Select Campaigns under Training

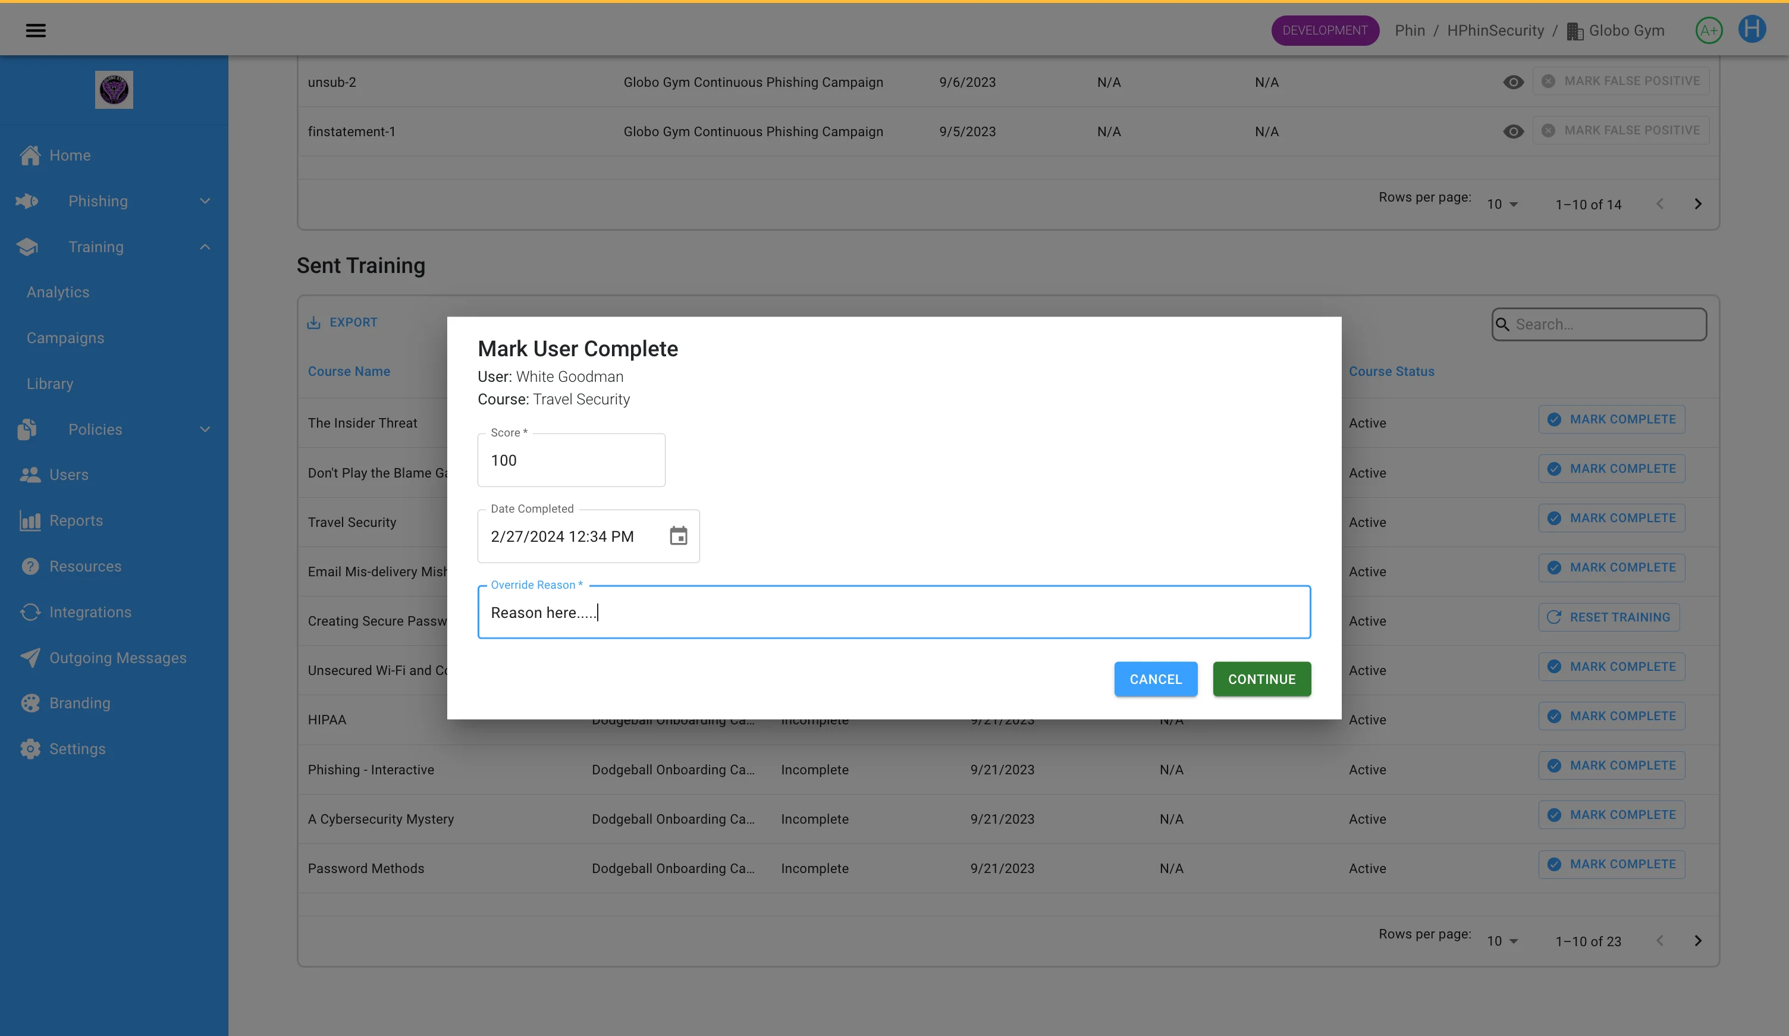[65, 338]
